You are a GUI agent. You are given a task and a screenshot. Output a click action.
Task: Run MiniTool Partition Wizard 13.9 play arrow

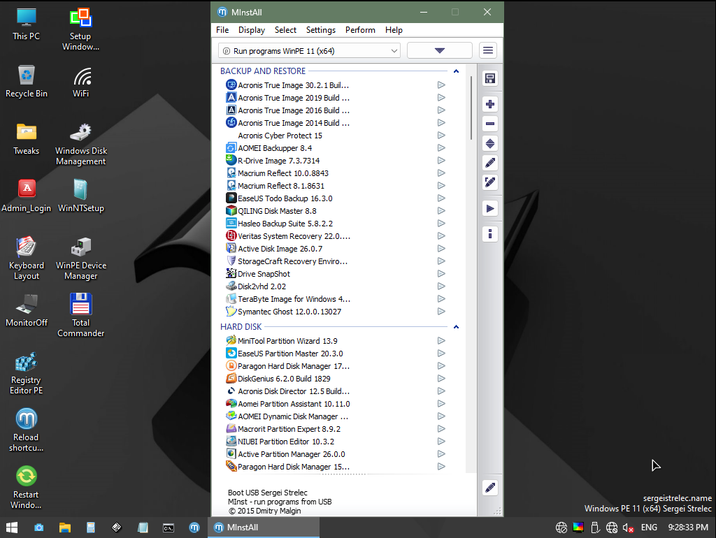point(441,341)
